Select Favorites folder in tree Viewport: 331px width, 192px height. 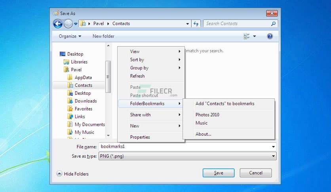[x=84, y=109]
